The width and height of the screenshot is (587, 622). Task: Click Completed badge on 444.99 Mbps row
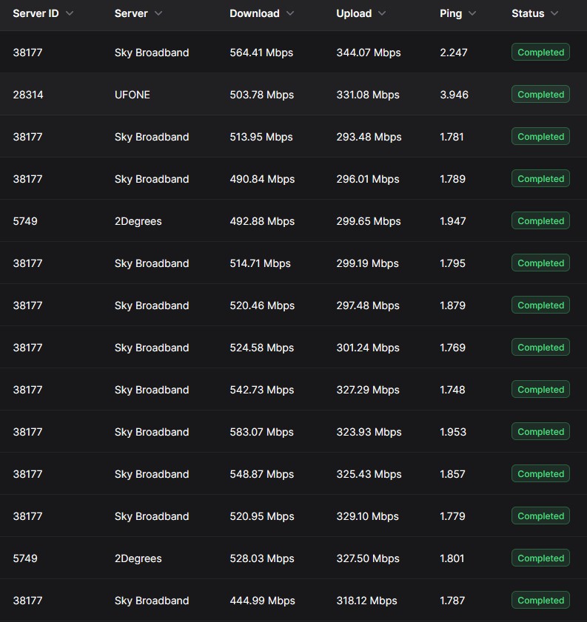540,601
